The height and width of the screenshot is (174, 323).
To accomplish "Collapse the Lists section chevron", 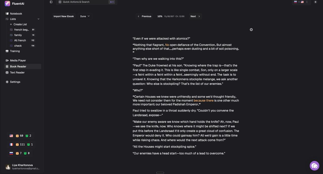I will click(38, 19).
